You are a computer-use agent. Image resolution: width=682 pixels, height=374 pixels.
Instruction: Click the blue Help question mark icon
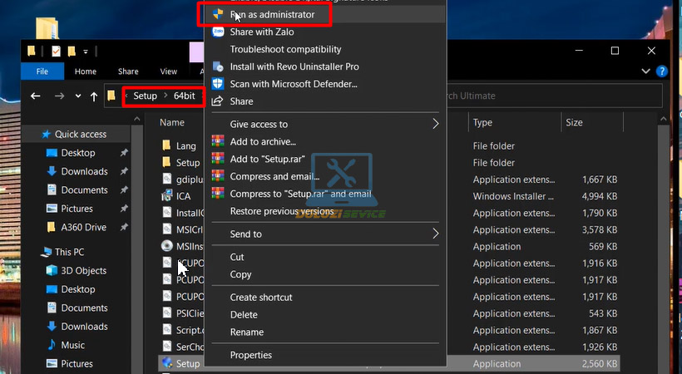click(x=662, y=71)
